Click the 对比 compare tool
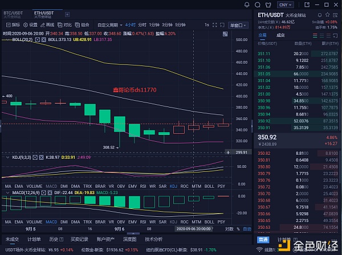 [x=65, y=25]
